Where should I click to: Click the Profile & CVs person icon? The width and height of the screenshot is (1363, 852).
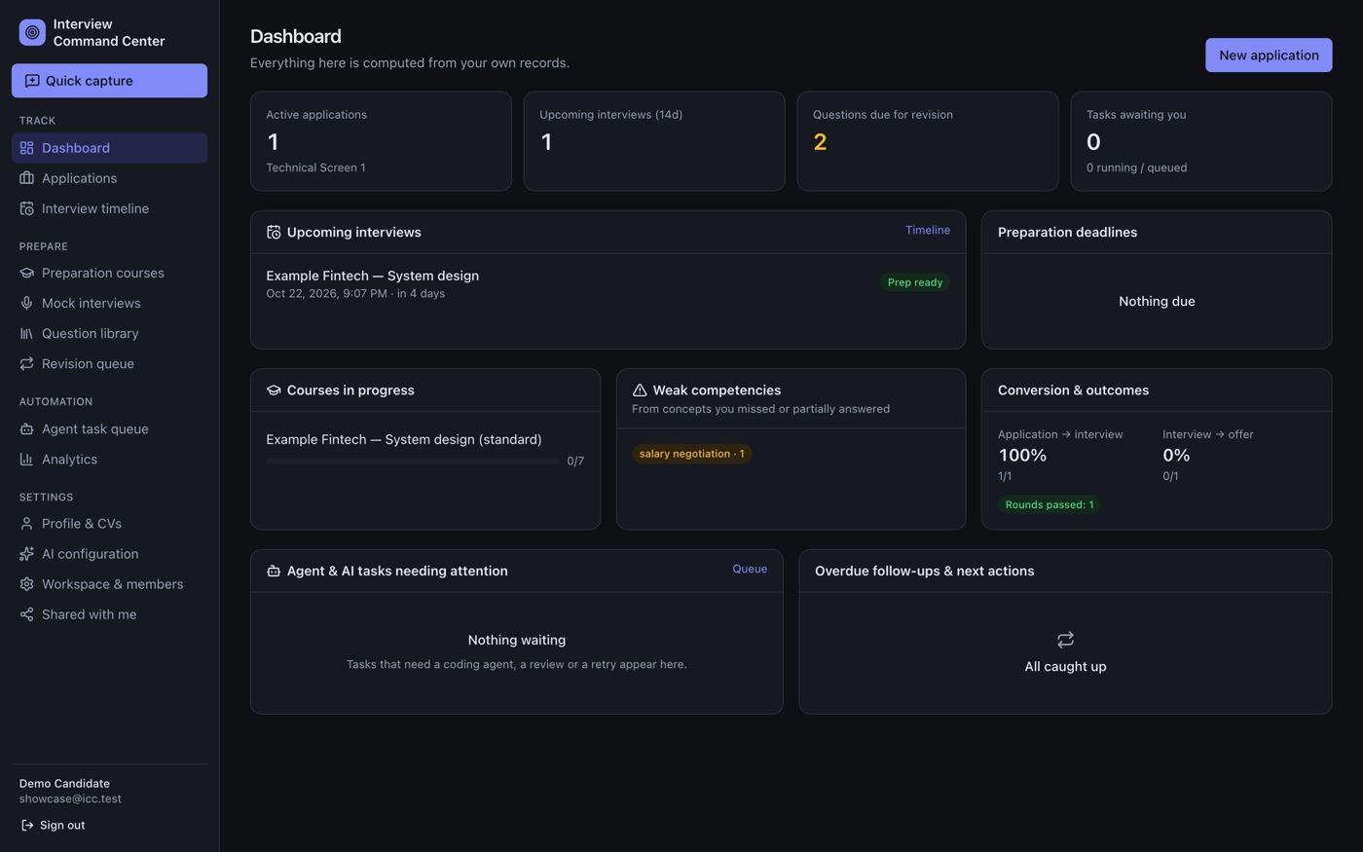[x=26, y=524]
